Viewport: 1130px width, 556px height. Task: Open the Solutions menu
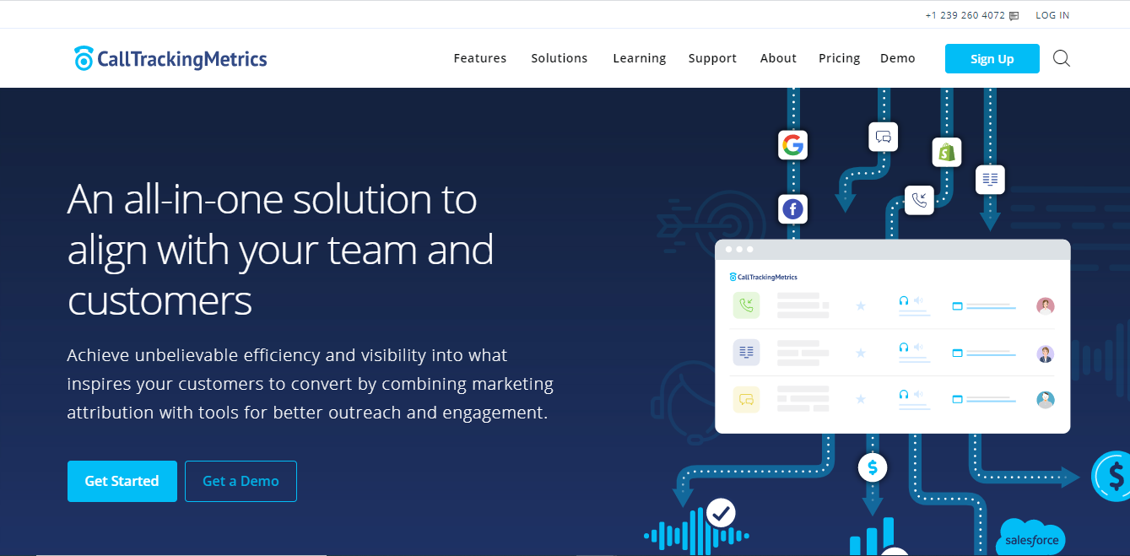point(560,58)
